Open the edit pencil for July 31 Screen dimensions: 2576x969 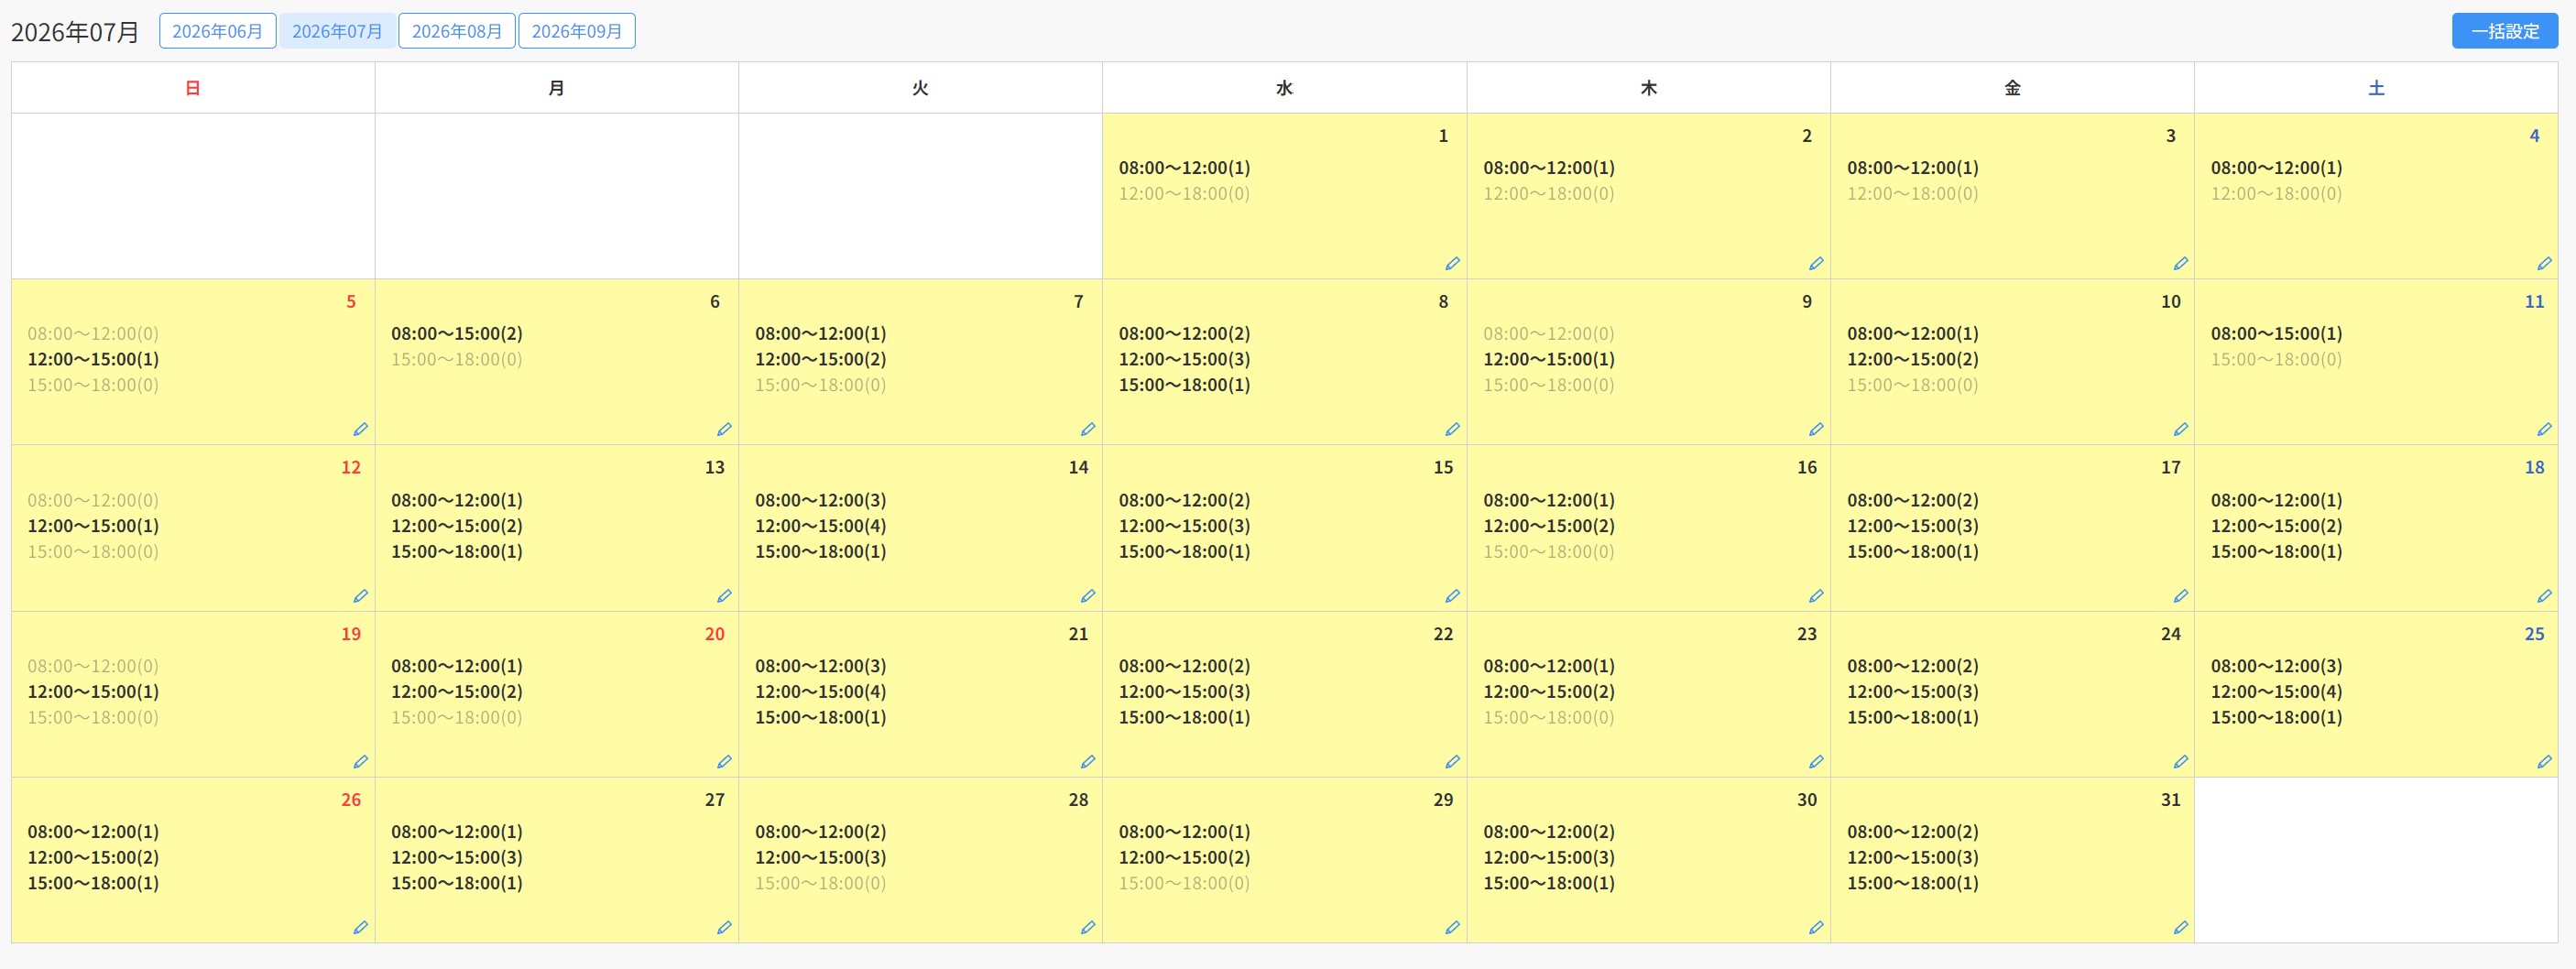(2181, 928)
